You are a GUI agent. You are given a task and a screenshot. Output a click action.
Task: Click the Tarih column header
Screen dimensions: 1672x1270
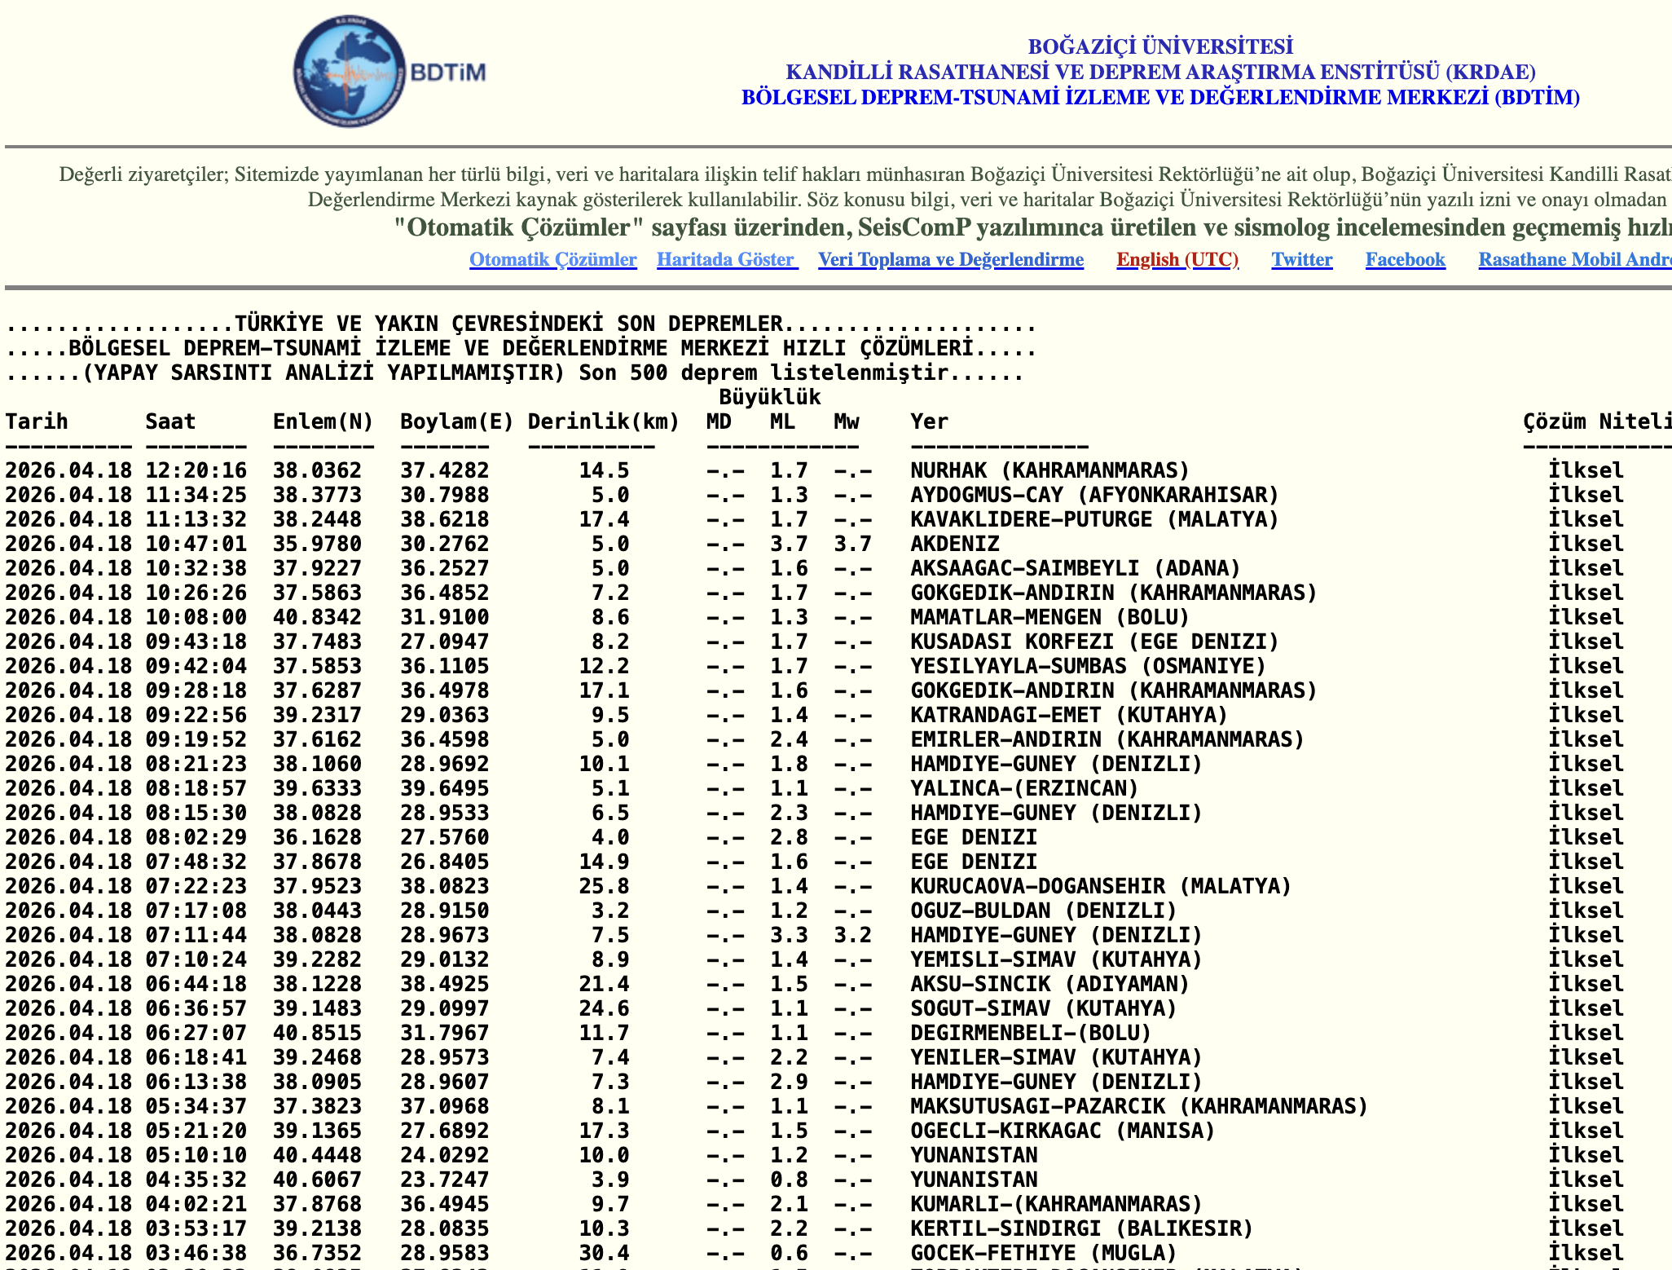37,421
